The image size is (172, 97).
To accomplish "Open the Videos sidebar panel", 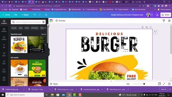I will (4, 70).
